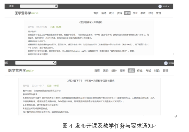Click the search magnifier icon in lower screenshot
Image resolution: width=189 pixels, height=132 pixels.
[54, 63]
